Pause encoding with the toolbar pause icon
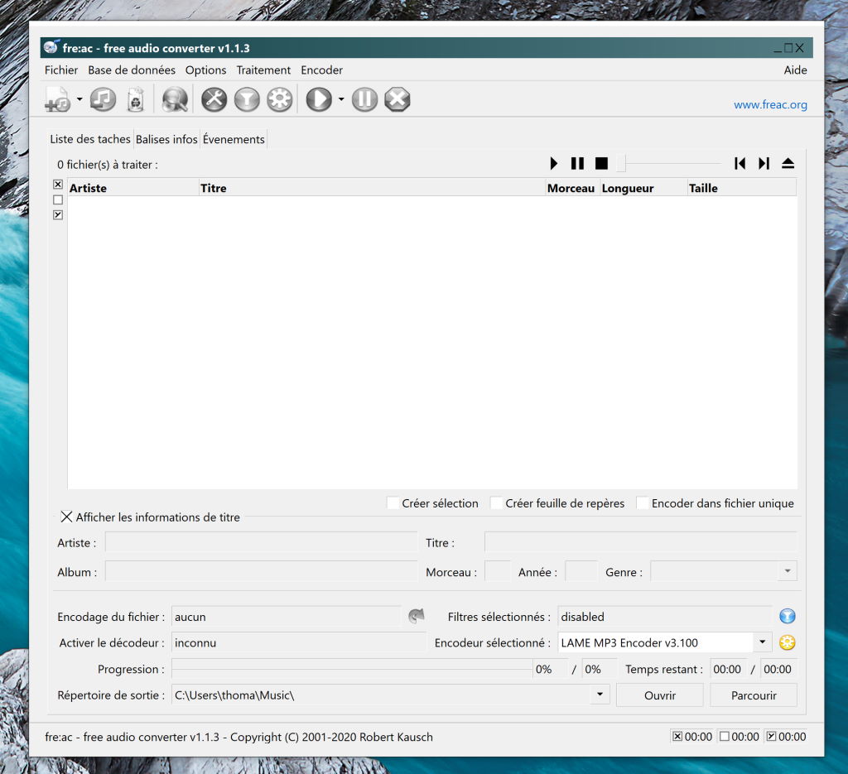Screen dimensions: 848x774 click(364, 99)
